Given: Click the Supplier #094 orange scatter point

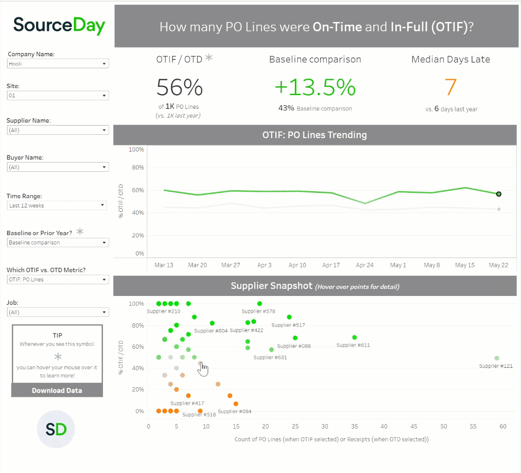Looking at the screenshot, I should click(x=235, y=404).
